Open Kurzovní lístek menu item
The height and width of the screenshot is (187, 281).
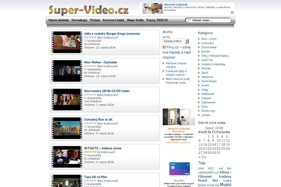[113, 20]
